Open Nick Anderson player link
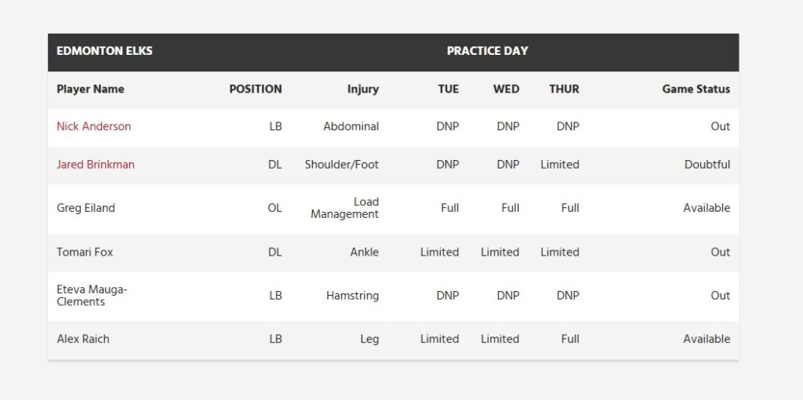The image size is (803, 400). pos(94,126)
